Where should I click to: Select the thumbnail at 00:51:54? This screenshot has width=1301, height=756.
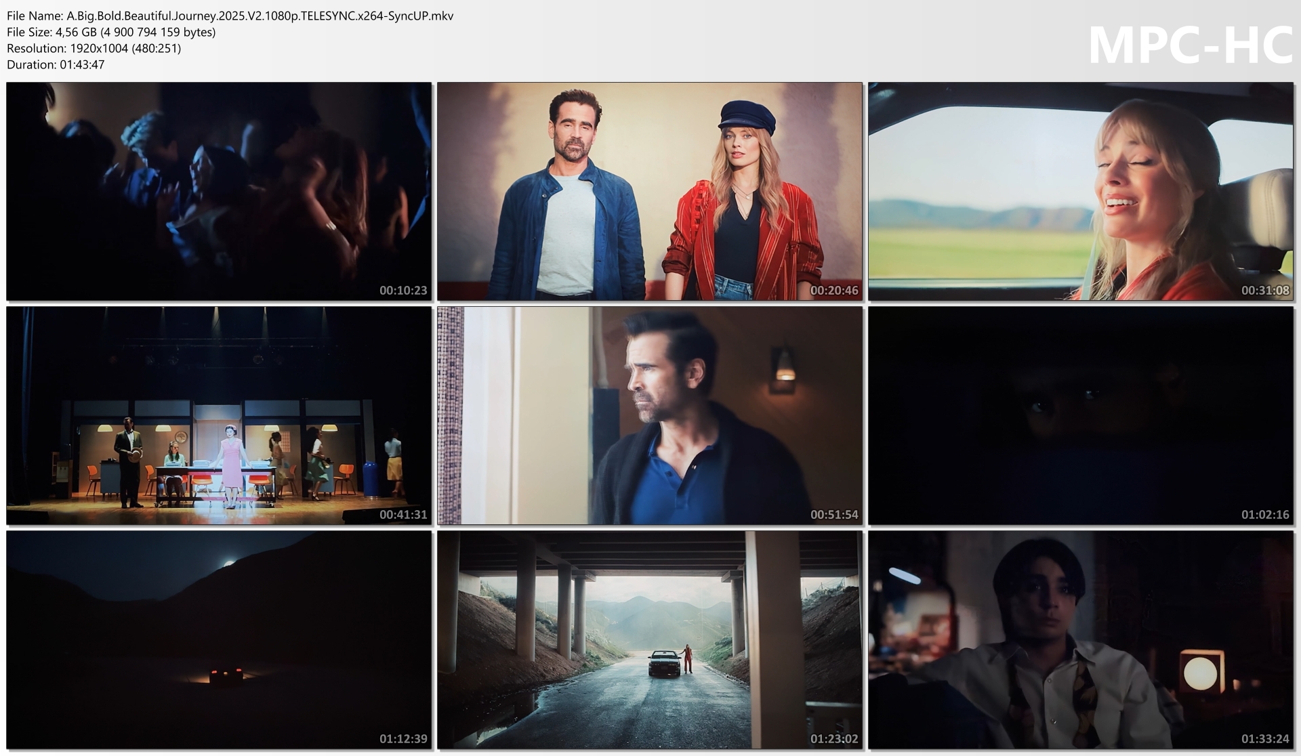[x=649, y=415]
